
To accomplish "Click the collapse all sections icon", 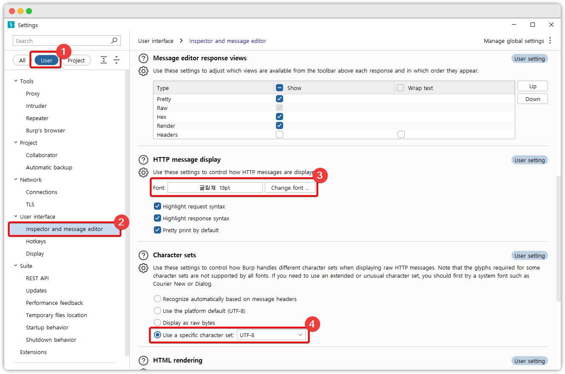I will pos(116,60).
